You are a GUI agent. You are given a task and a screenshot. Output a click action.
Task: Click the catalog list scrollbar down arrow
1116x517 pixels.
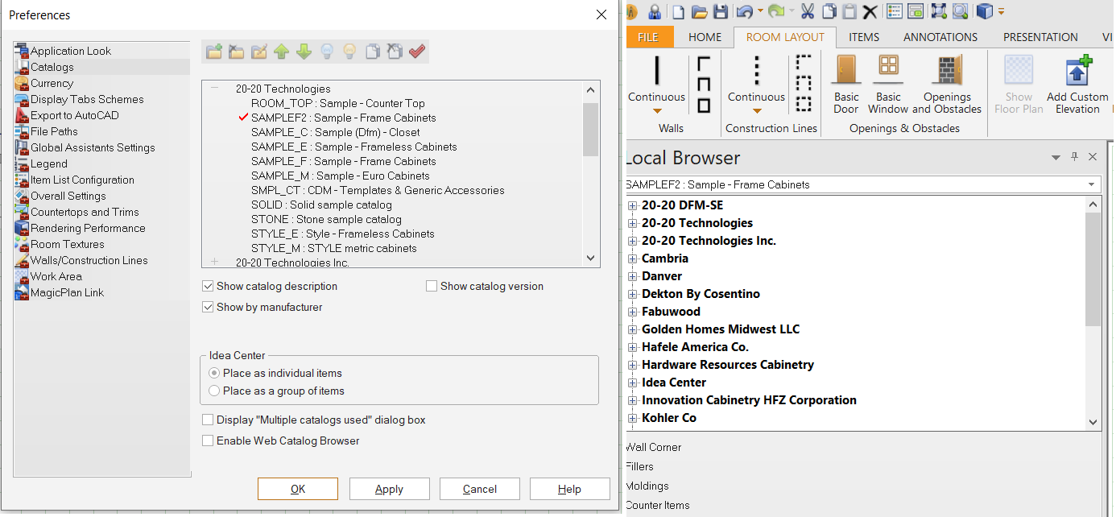click(x=590, y=258)
